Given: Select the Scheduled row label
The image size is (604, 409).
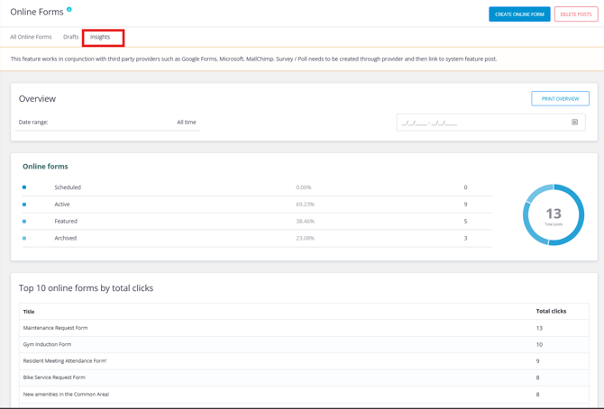Looking at the screenshot, I should coord(68,187).
